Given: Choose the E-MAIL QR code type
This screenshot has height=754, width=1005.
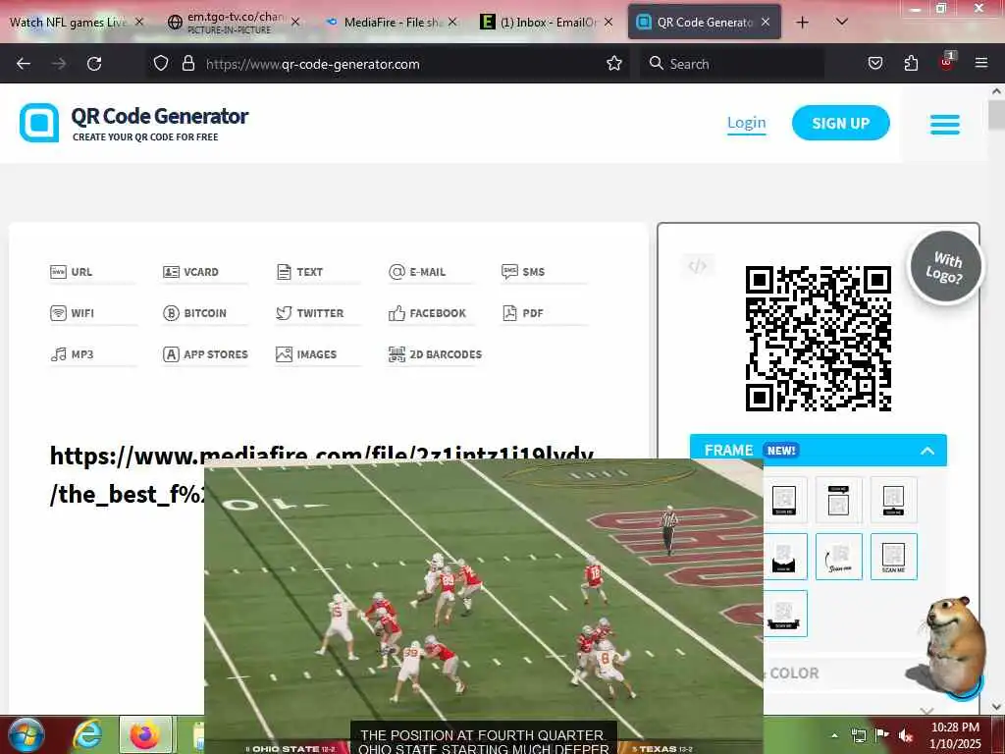Looking at the screenshot, I should [417, 272].
